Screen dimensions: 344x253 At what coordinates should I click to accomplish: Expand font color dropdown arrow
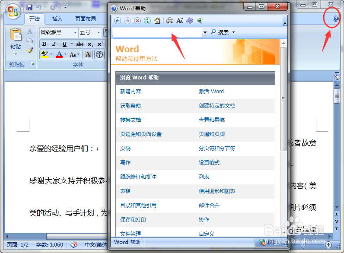pyautogui.click(x=65, y=54)
